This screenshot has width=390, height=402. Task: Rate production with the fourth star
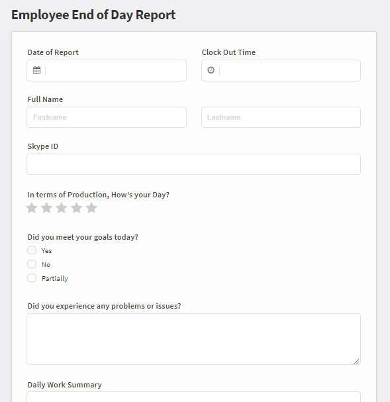pyautogui.click(x=77, y=208)
